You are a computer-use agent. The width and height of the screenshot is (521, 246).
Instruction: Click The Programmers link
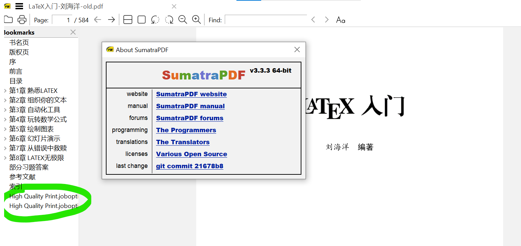click(186, 130)
